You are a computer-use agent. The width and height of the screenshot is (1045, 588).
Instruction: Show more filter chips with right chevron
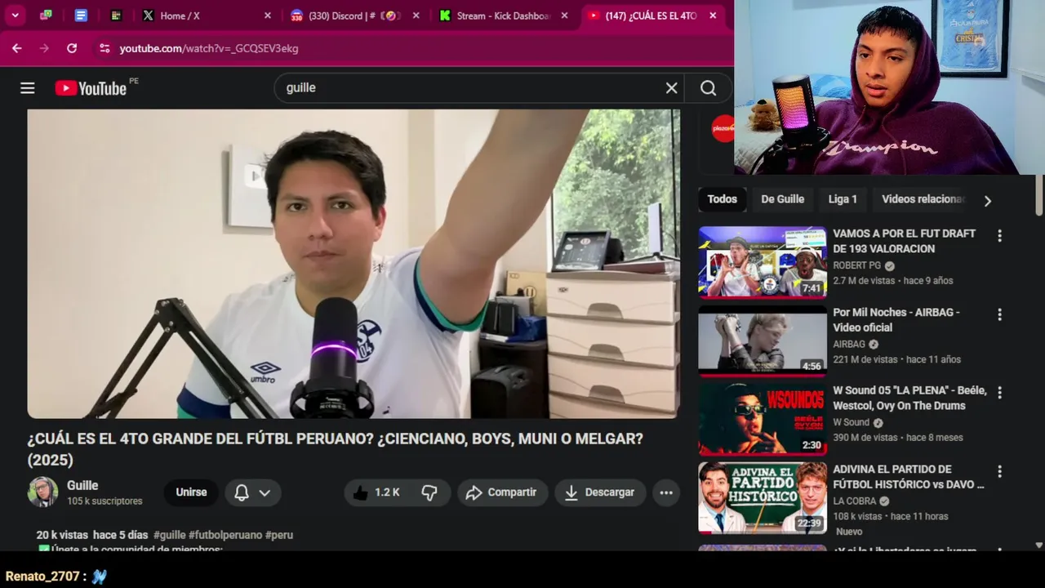(987, 201)
